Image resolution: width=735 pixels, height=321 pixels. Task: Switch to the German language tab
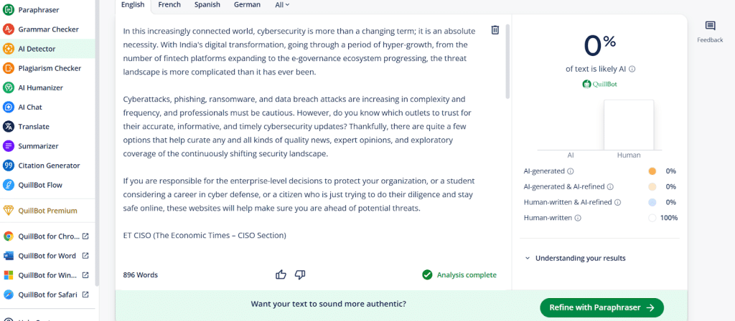pyautogui.click(x=247, y=5)
